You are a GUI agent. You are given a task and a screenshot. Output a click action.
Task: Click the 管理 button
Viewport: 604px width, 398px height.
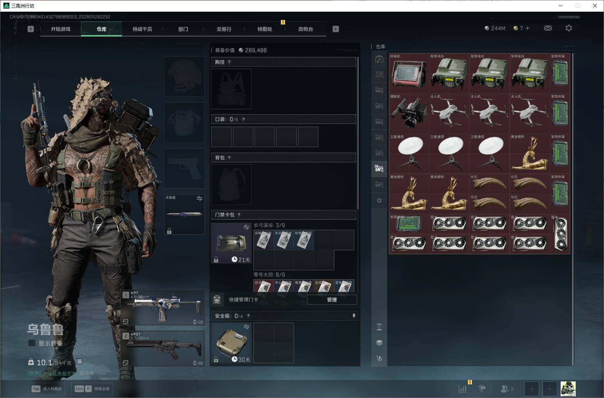(x=332, y=300)
